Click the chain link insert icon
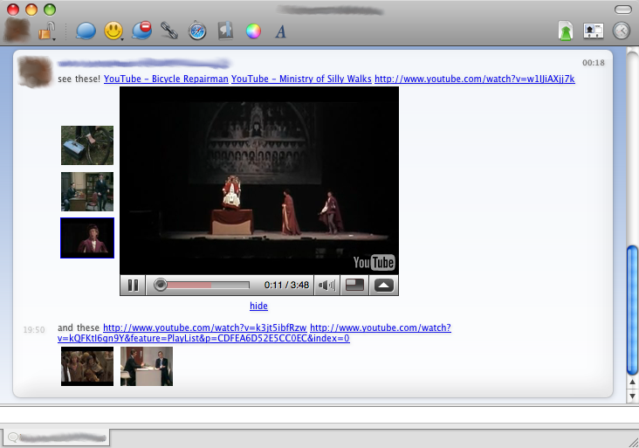Screen dimensions: 639x448 point(169,31)
